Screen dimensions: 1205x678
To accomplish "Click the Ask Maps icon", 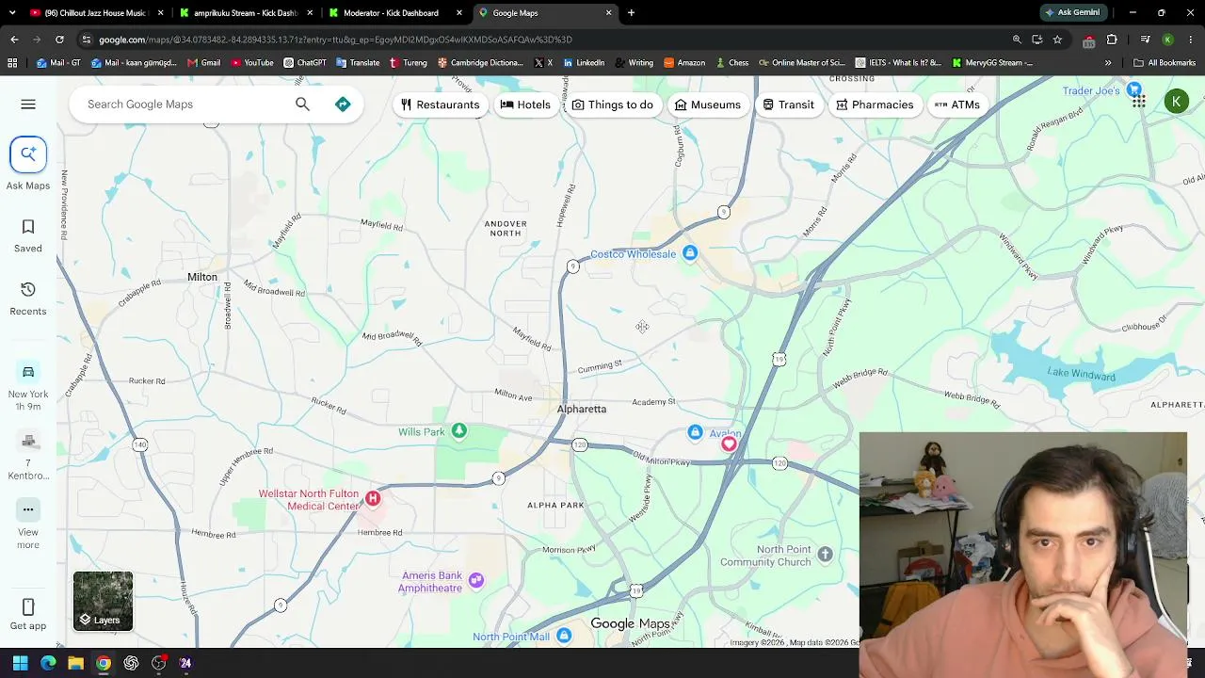I will point(28,154).
